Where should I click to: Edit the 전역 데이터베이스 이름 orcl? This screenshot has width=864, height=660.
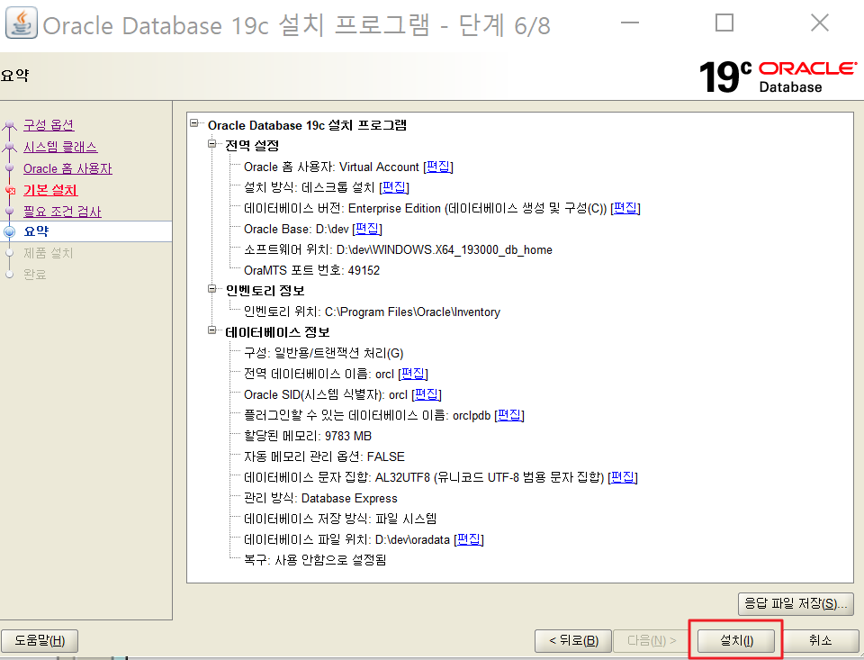(x=413, y=374)
